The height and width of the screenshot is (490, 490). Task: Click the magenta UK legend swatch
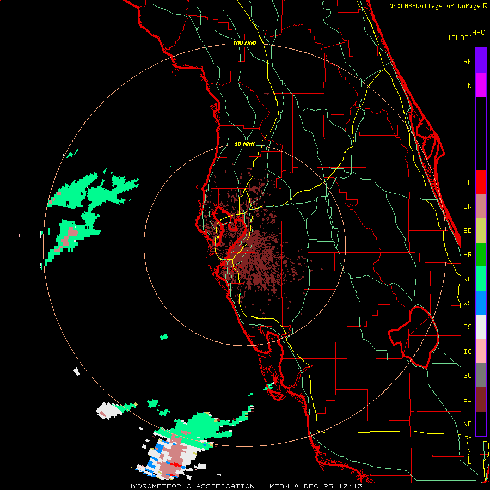tap(481, 85)
